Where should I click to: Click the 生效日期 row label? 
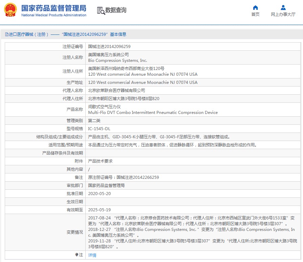pos(74,201)
